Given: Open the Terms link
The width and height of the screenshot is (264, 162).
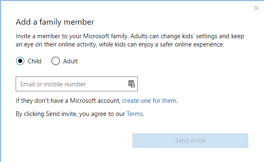Looking at the screenshot, I should (x=135, y=114).
